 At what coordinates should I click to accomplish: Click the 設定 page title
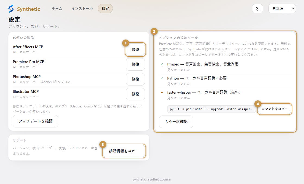[14, 19]
